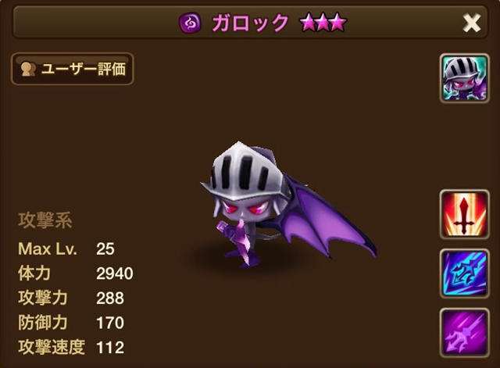
Task: Select the red sword skill icon
Action: [464, 214]
